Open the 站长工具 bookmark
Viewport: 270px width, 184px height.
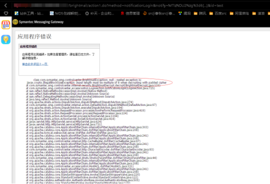pyautogui.click(x=29, y=13)
